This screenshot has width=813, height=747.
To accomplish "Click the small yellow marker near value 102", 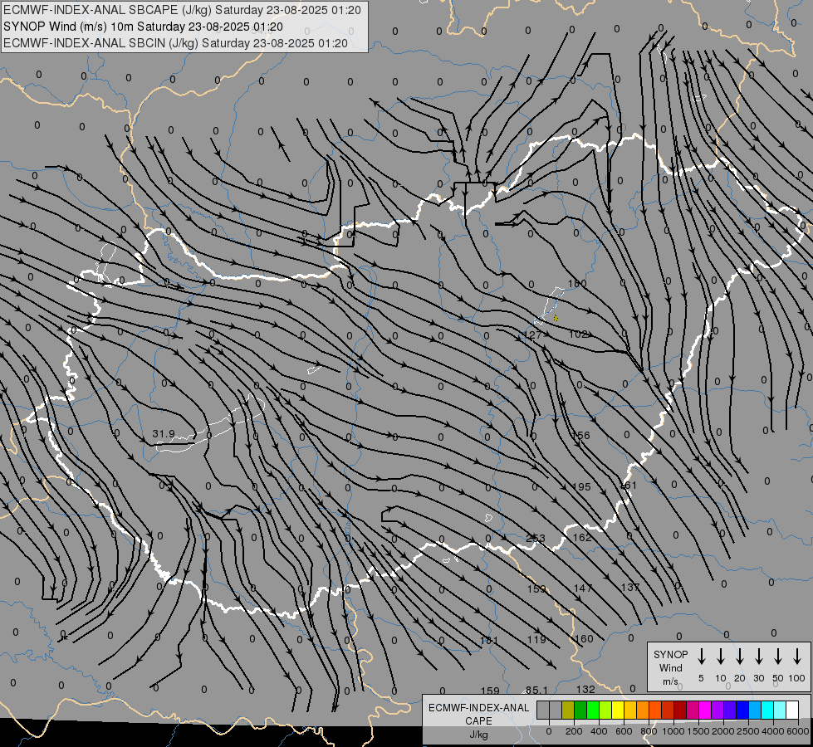I will (x=556, y=318).
